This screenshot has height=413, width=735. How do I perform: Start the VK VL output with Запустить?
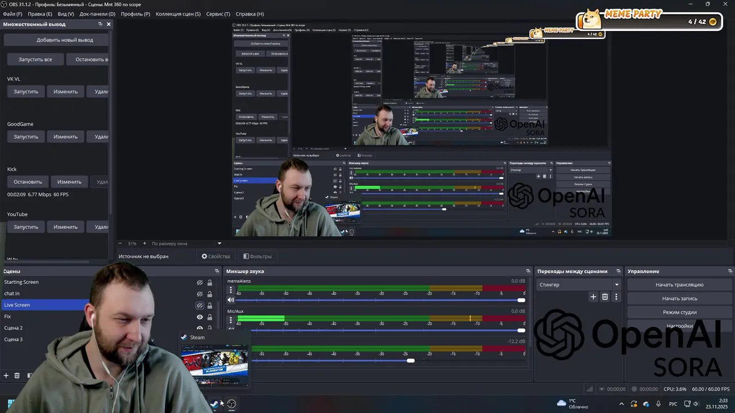point(26,91)
